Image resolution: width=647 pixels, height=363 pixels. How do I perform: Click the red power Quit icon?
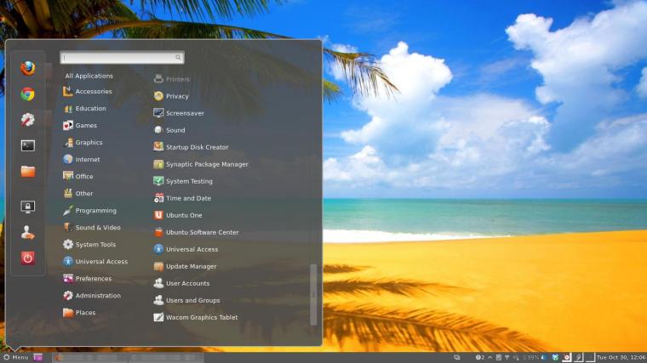(27, 258)
